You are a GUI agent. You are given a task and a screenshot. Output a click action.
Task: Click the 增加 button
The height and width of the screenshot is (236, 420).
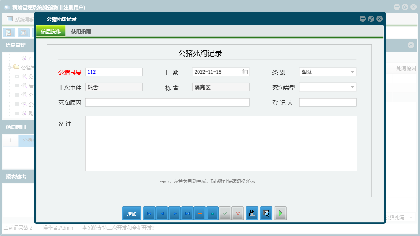click(132, 213)
